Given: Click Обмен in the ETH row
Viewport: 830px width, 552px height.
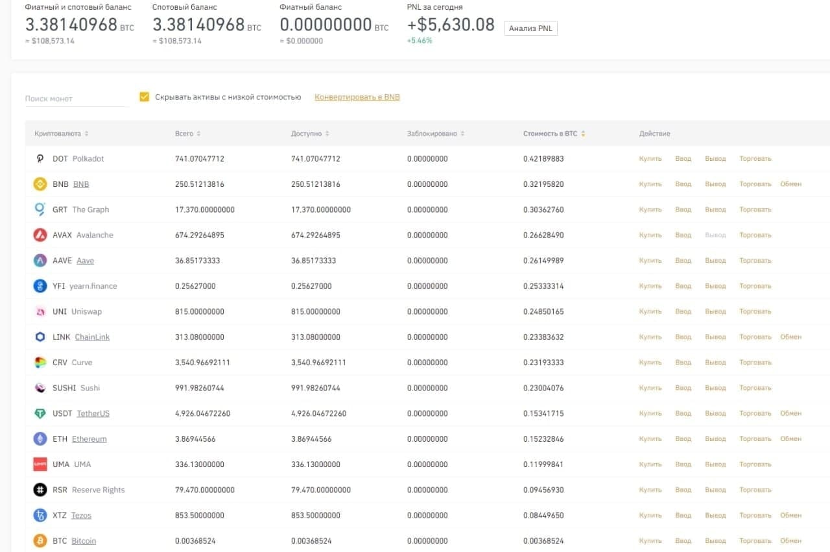Looking at the screenshot, I should click(791, 438).
